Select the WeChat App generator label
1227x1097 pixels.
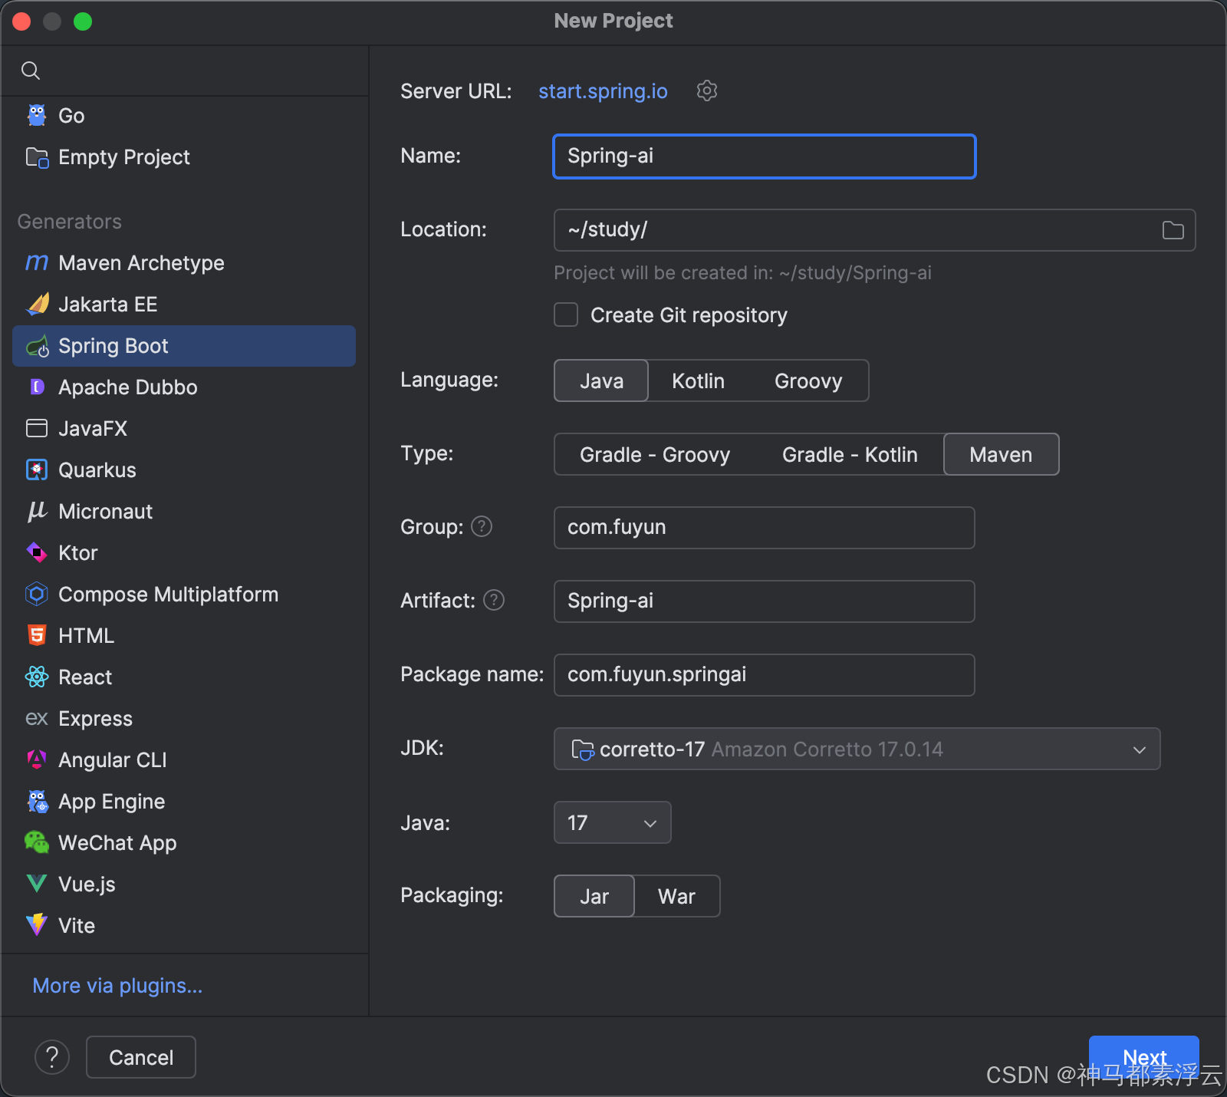117,842
